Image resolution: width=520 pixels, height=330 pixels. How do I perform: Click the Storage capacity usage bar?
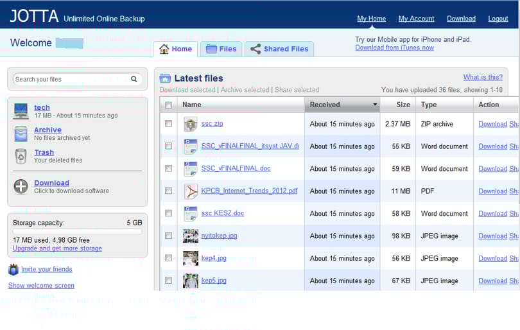click(x=77, y=231)
